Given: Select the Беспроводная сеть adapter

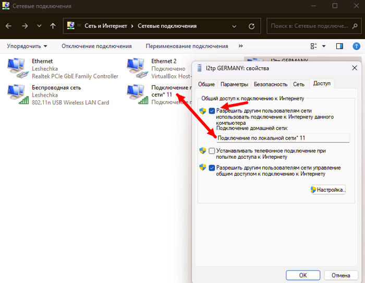Looking at the screenshot, I should [18, 95].
